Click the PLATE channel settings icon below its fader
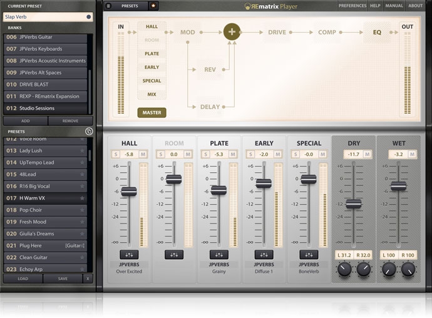 (219, 255)
